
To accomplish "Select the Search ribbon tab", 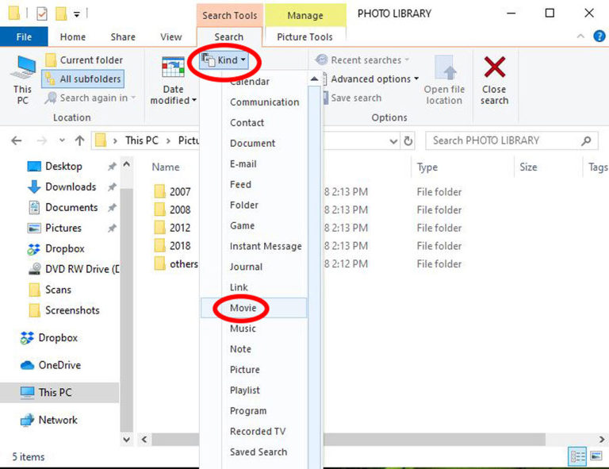I will click(229, 37).
